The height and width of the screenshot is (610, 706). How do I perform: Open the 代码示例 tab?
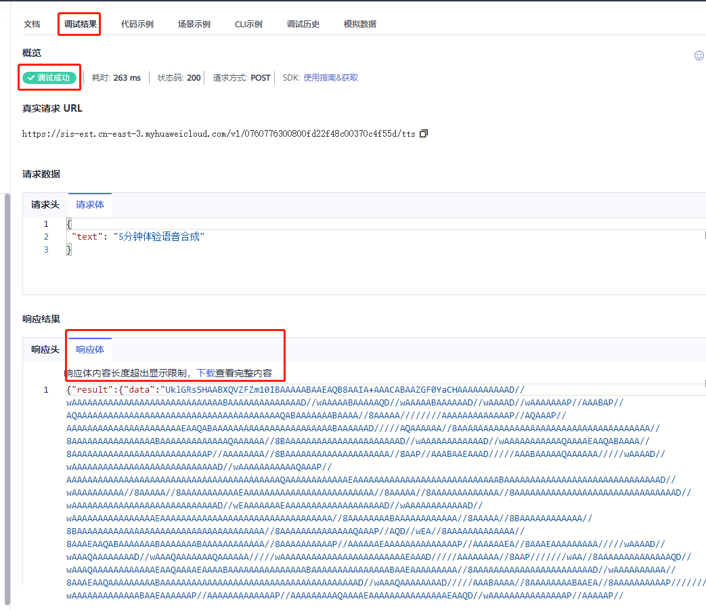pyautogui.click(x=137, y=24)
